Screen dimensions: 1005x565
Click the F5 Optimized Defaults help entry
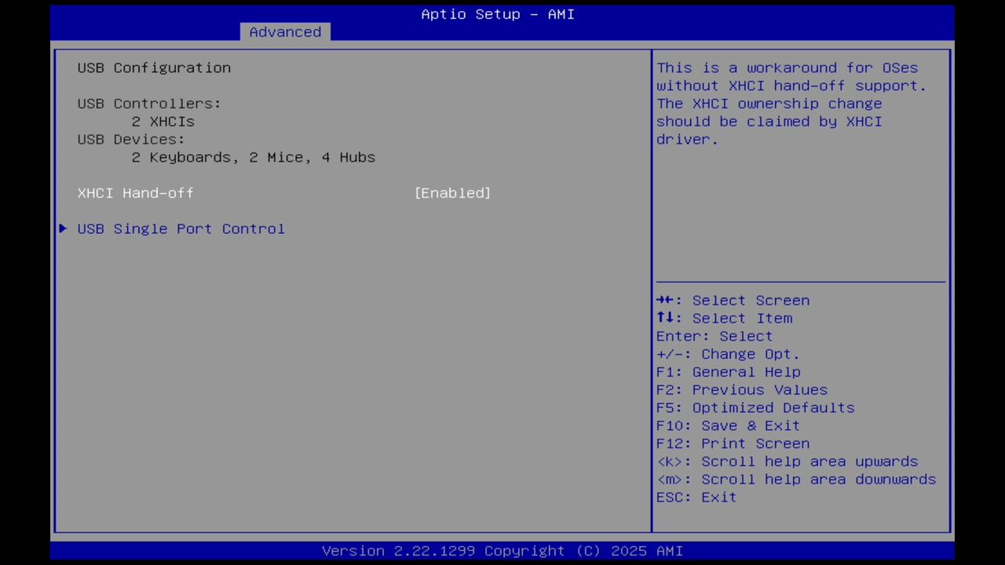pos(755,407)
